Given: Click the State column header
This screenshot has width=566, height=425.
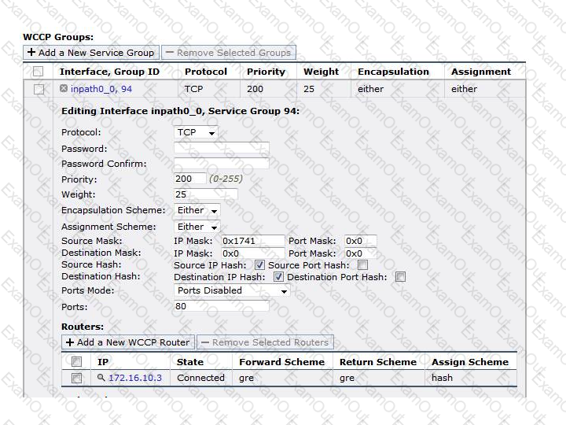Looking at the screenshot, I should coord(190,362).
